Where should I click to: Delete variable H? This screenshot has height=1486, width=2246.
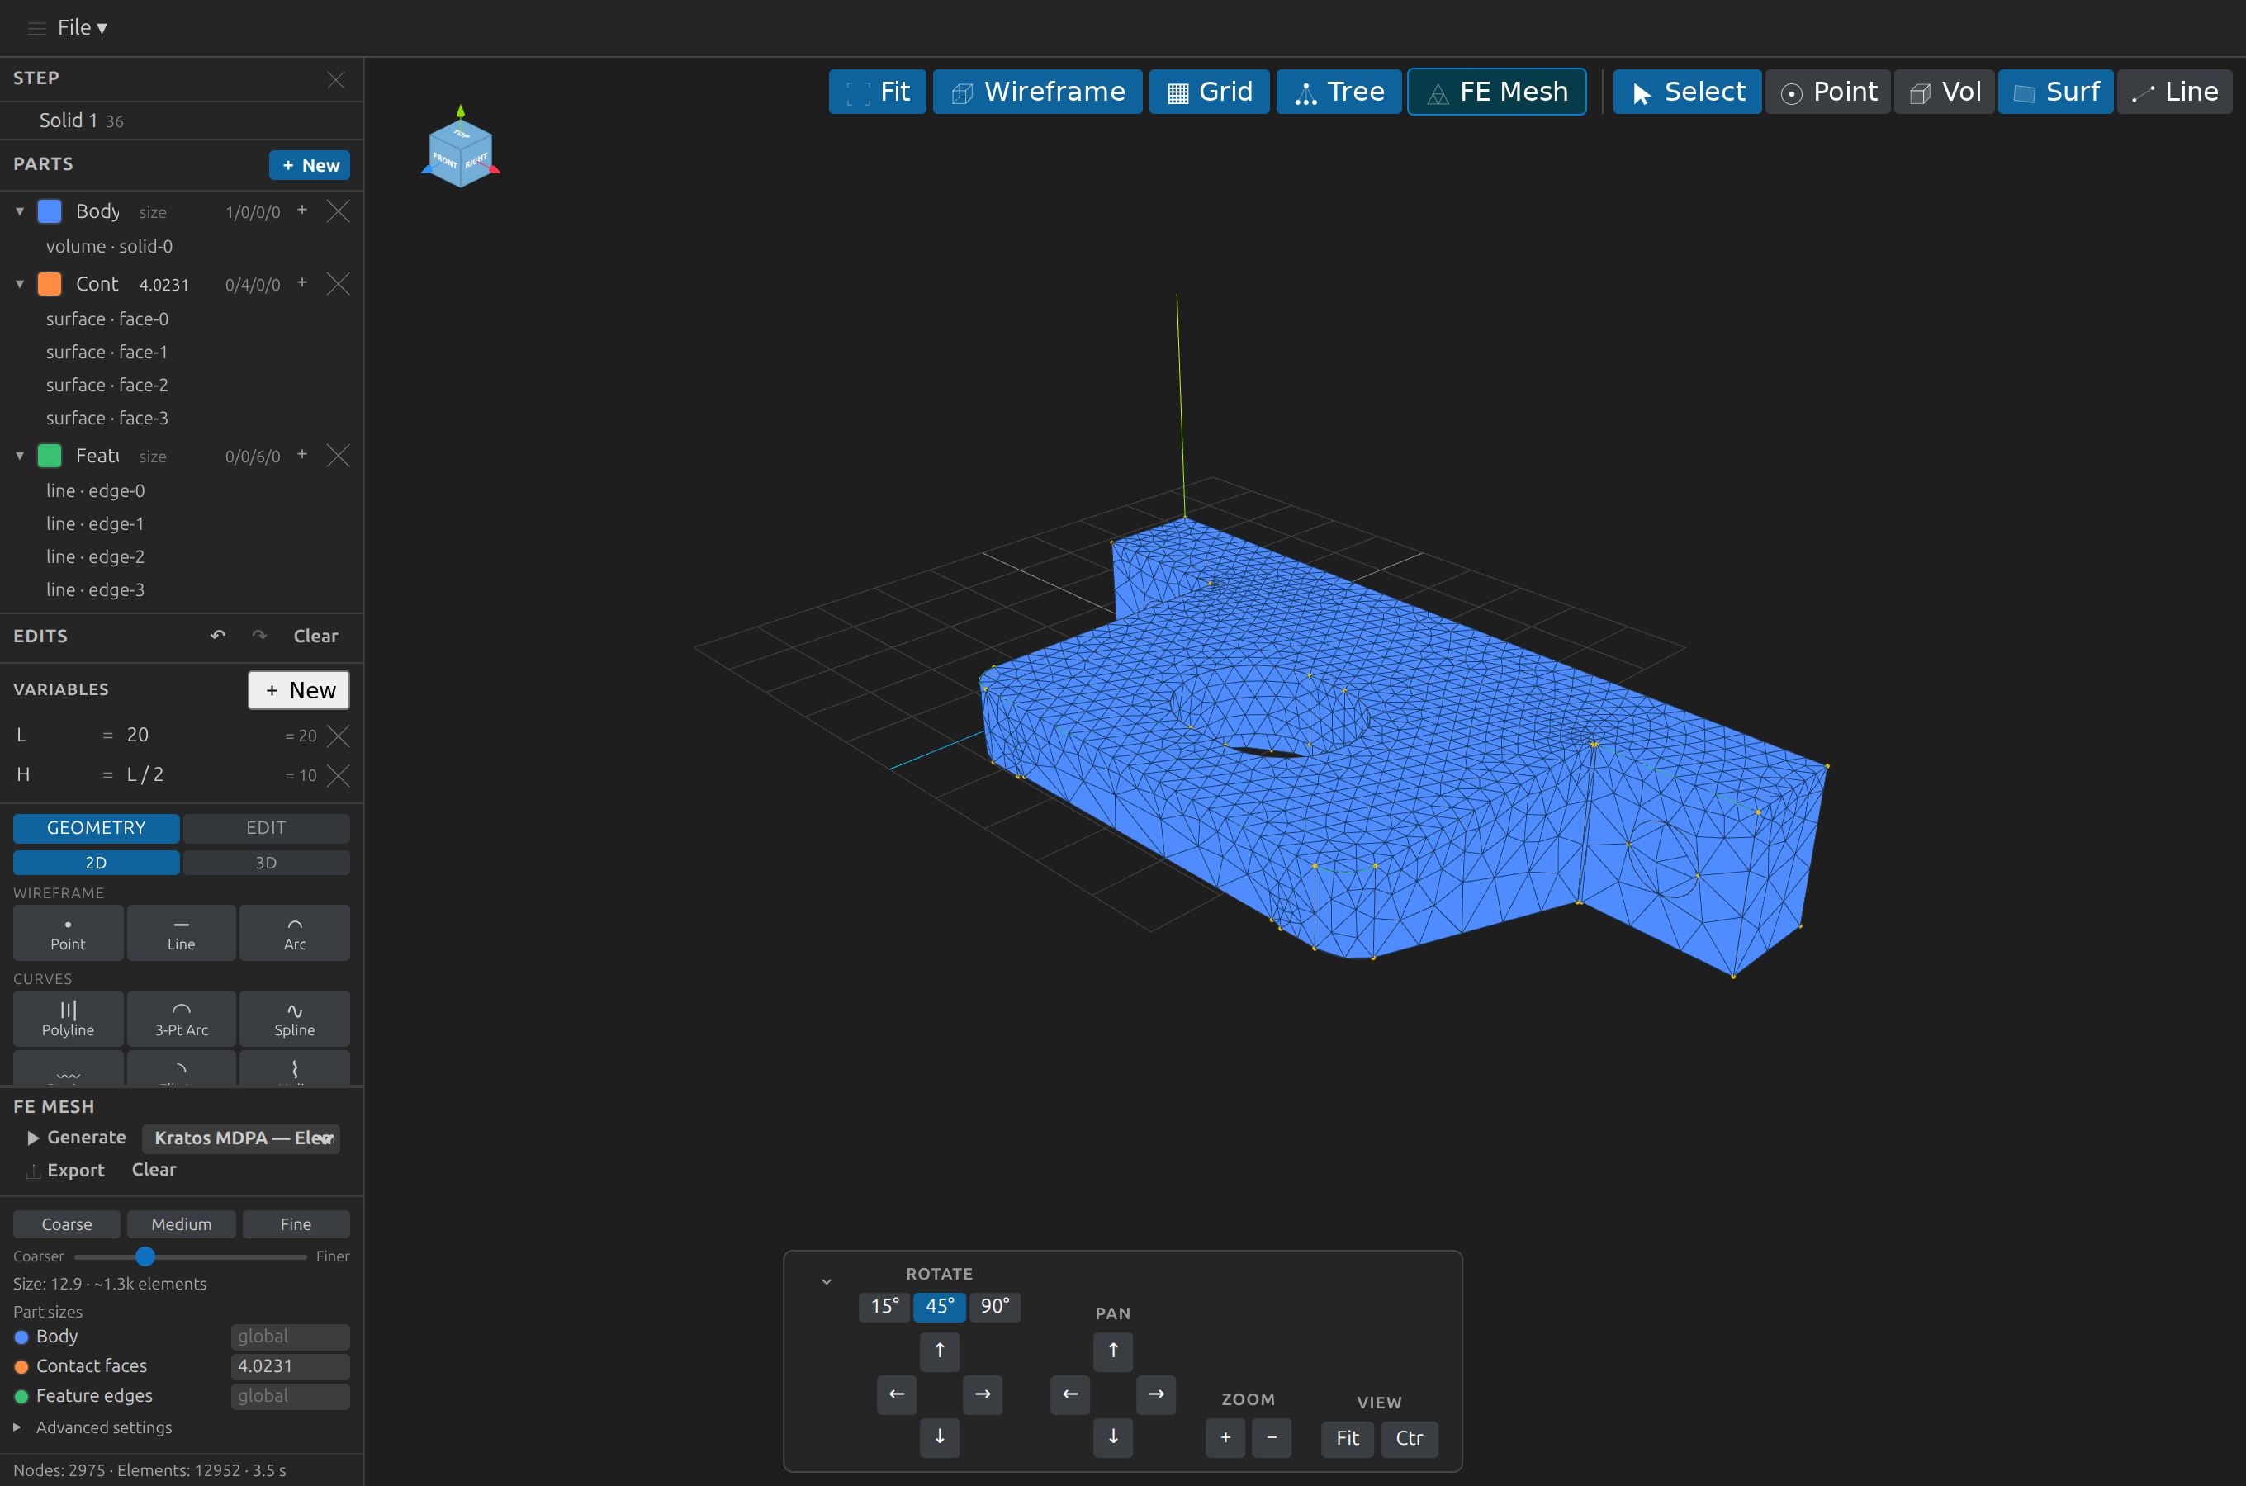[x=339, y=775]
